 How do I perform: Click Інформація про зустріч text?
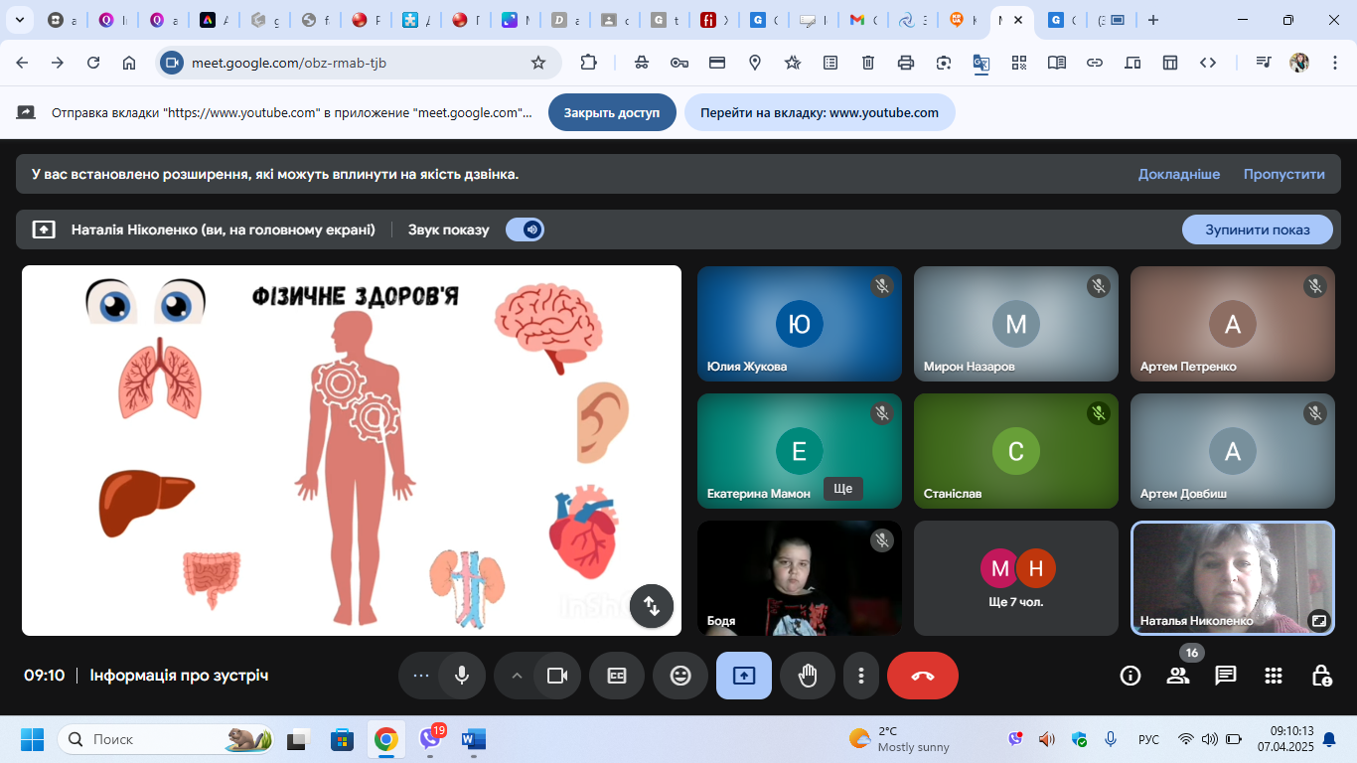point(179,676)
